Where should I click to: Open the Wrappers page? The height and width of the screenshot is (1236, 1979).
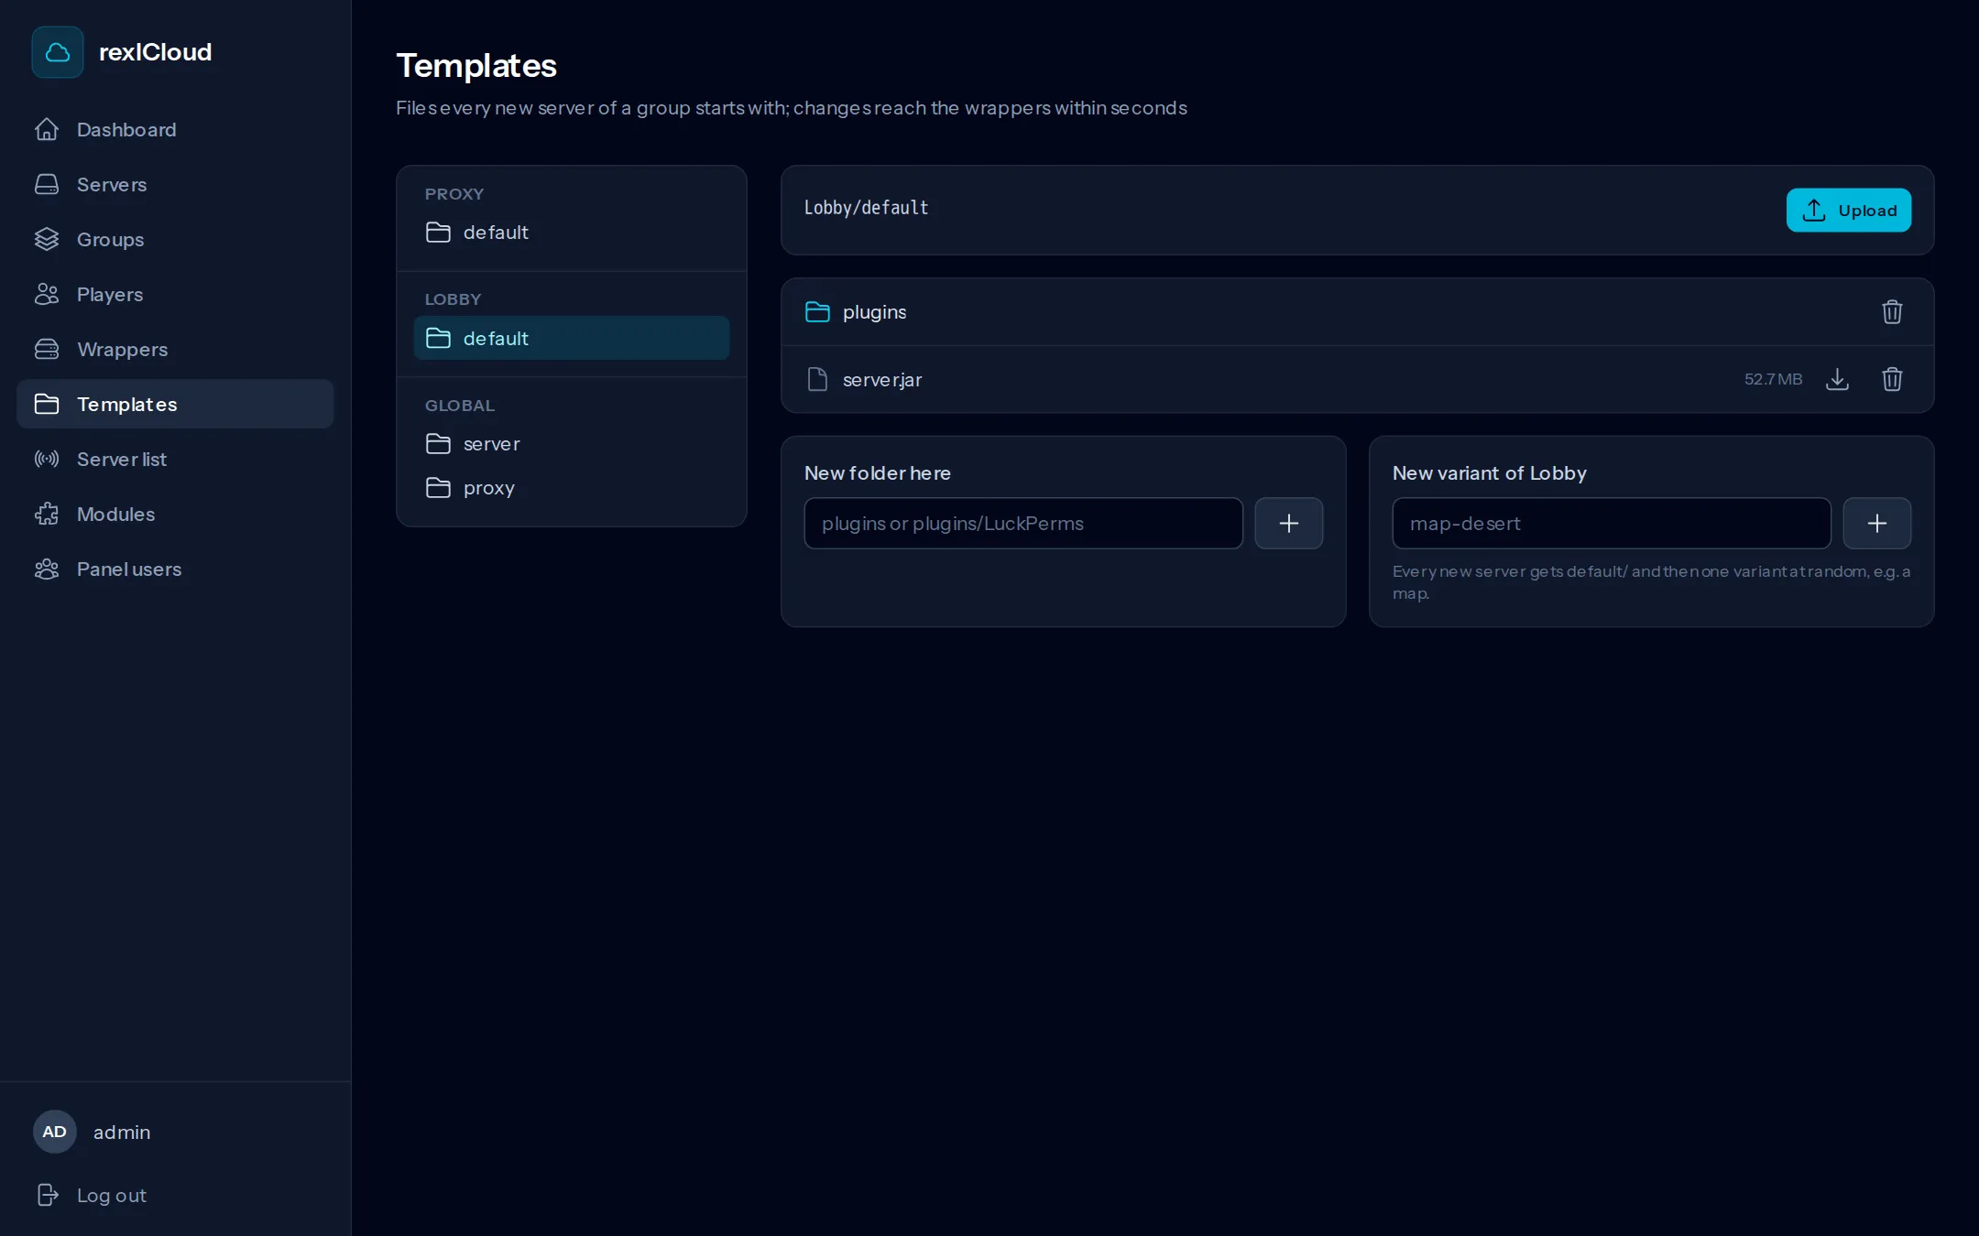pos(175,350)
